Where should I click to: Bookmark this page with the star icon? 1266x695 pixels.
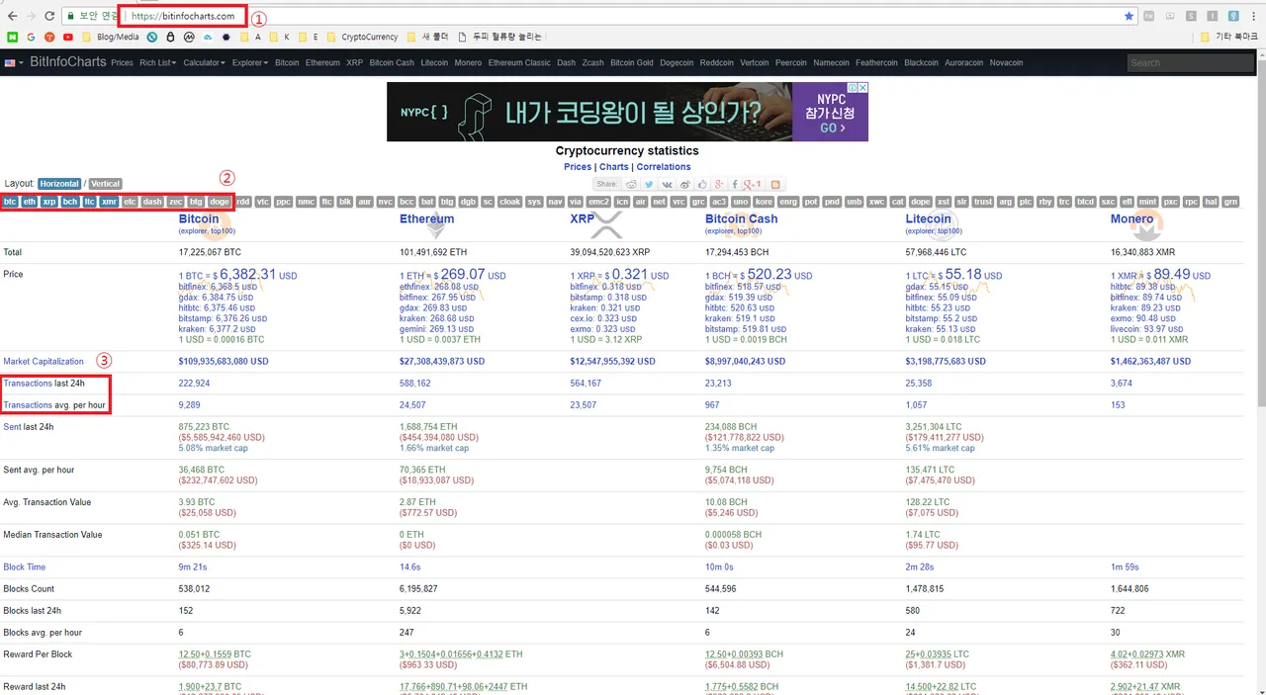[x=1129, y=16]
